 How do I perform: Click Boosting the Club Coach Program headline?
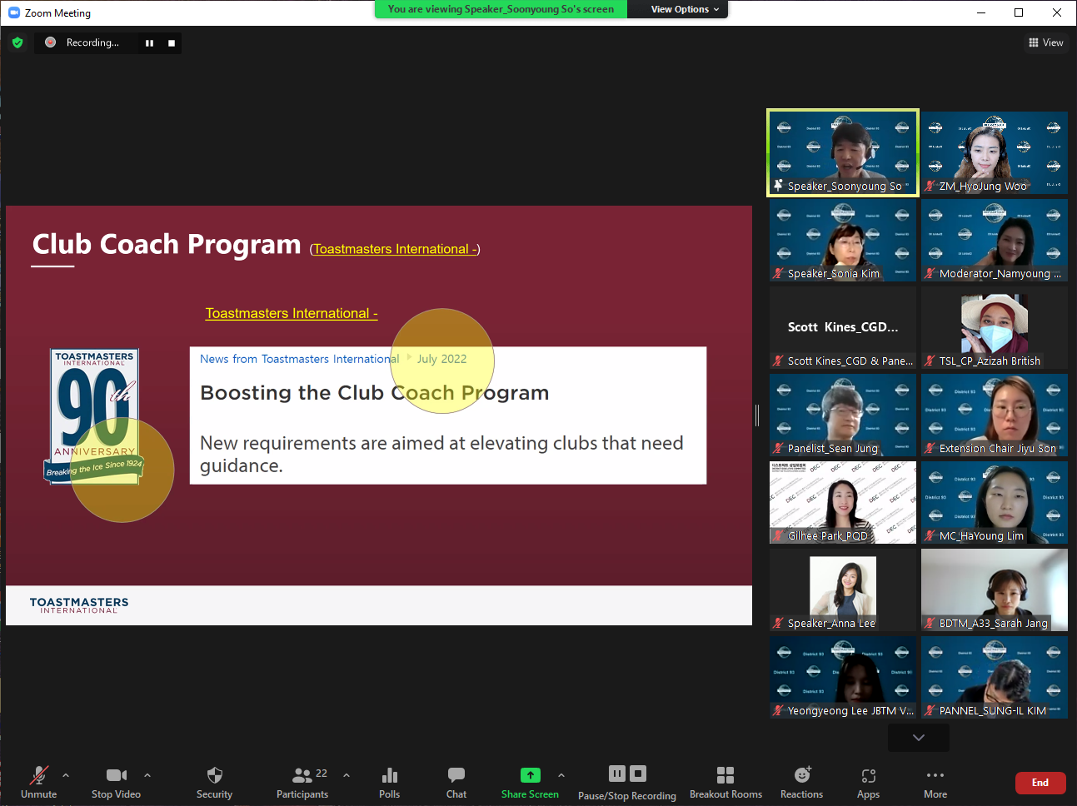(x=375, y=393)
